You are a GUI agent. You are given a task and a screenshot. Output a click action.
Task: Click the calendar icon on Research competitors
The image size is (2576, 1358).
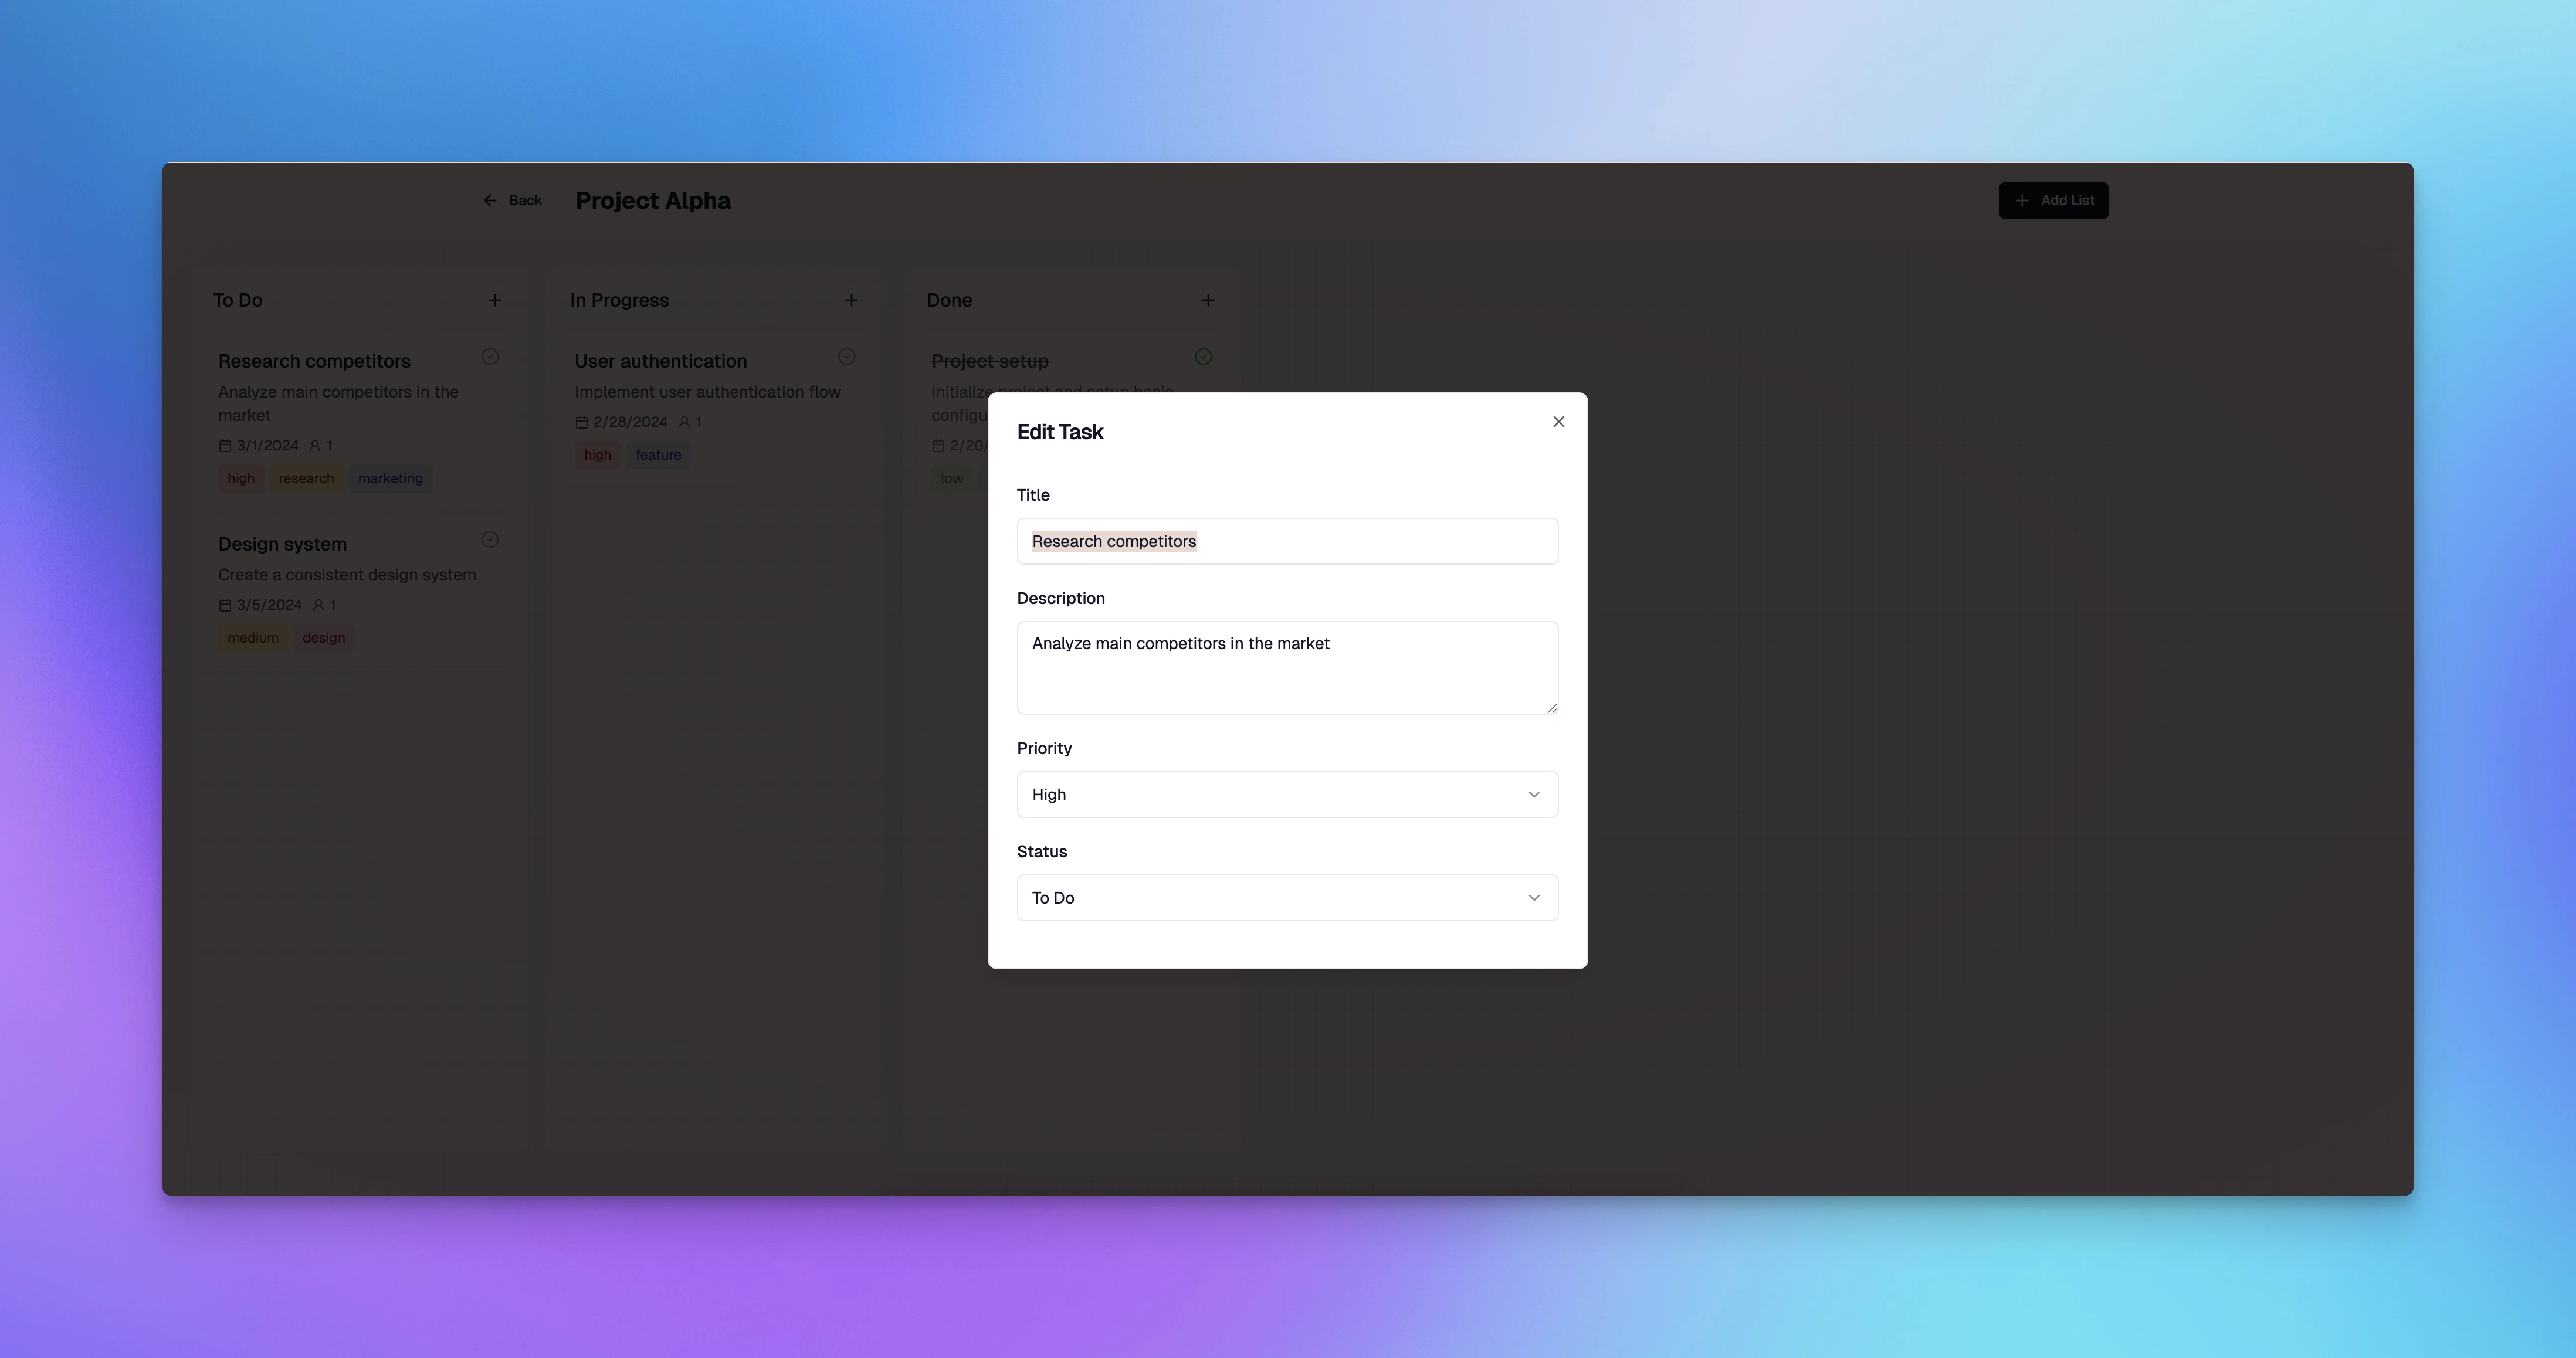225,445
